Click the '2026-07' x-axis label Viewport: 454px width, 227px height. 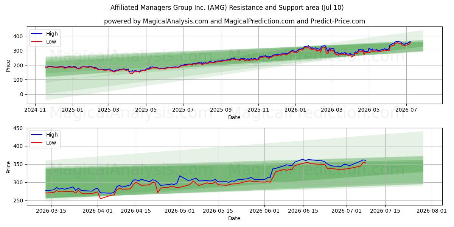point(406,110)
